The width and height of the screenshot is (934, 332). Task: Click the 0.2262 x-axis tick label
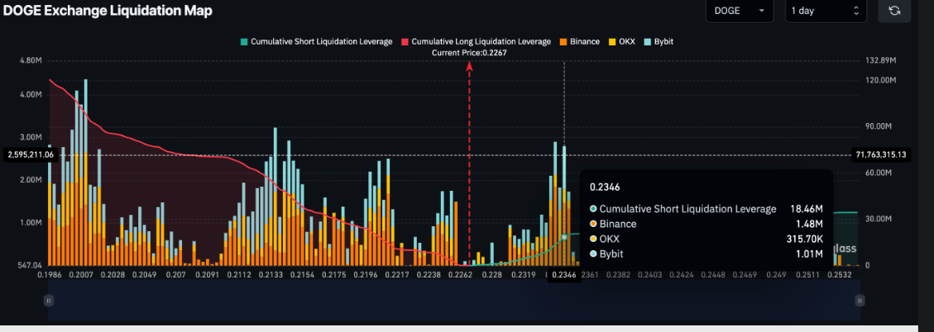point(460,275)
